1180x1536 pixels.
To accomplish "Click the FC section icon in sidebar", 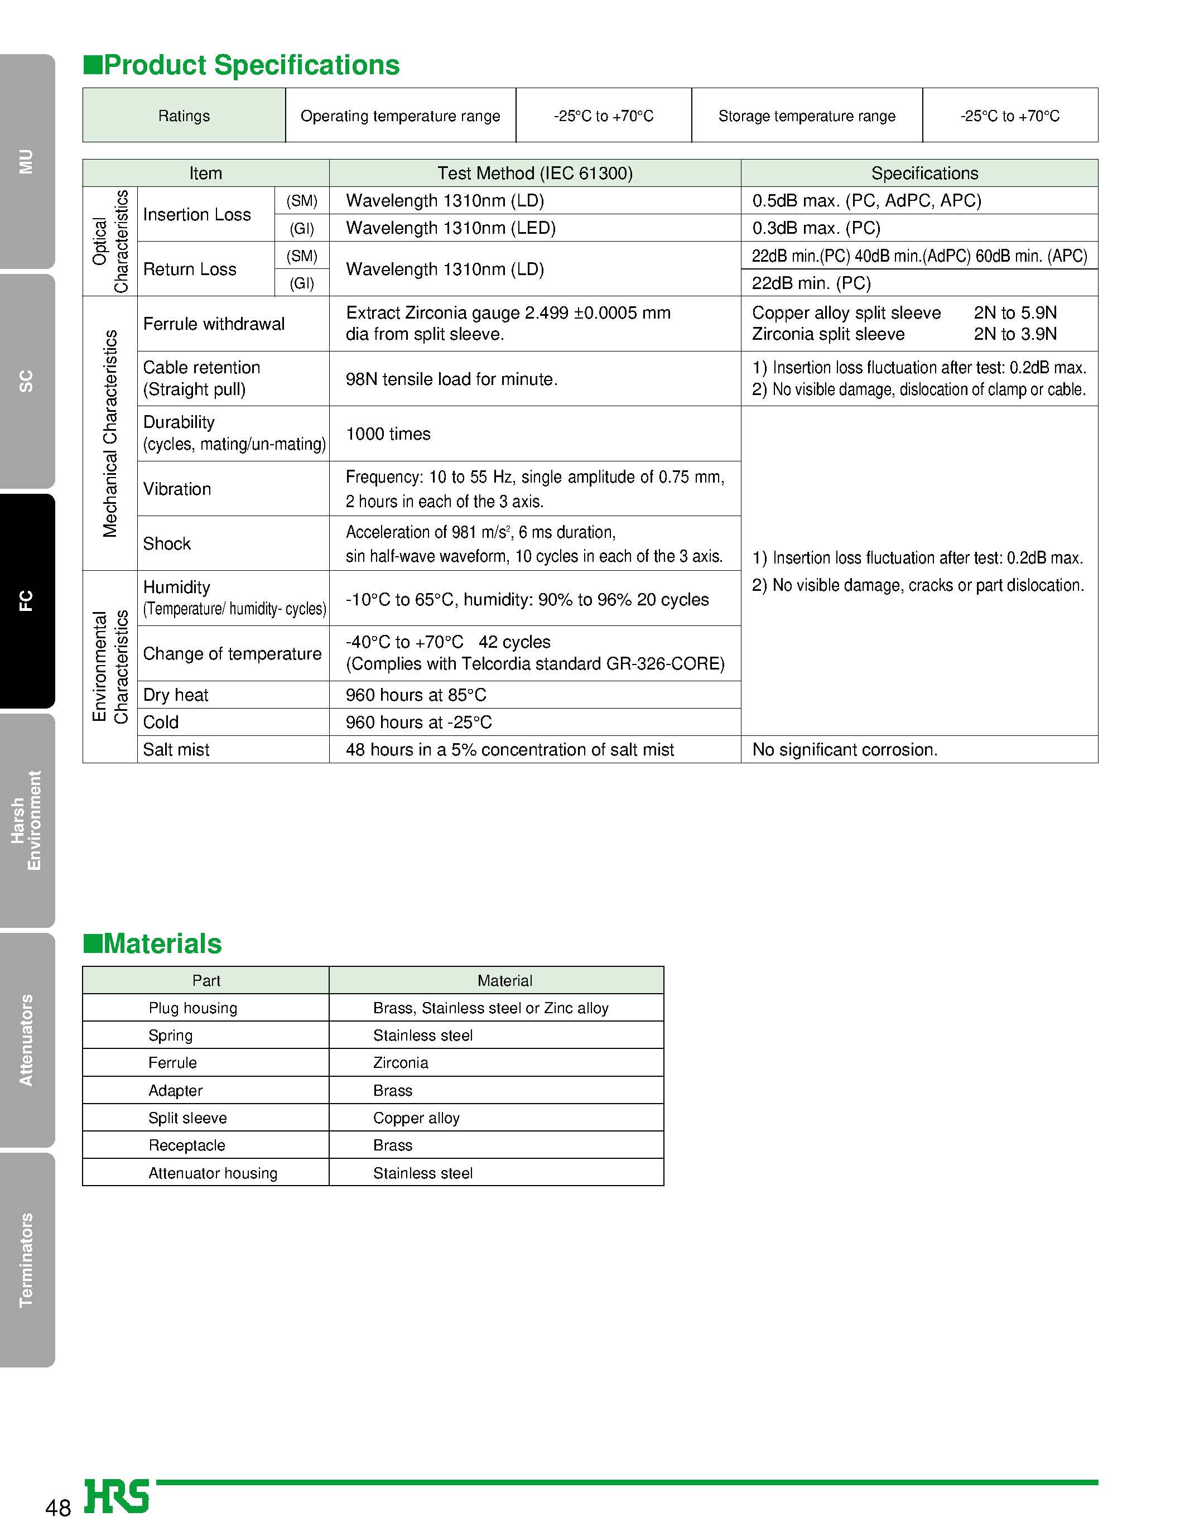I will pyautogui.click(x=28, y=595).
